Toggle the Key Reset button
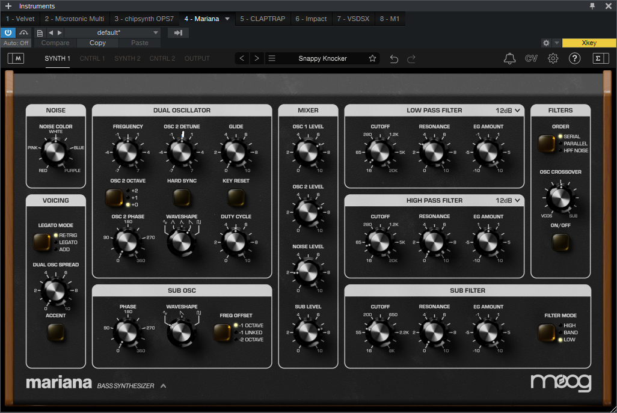 (x=236, y=197)
